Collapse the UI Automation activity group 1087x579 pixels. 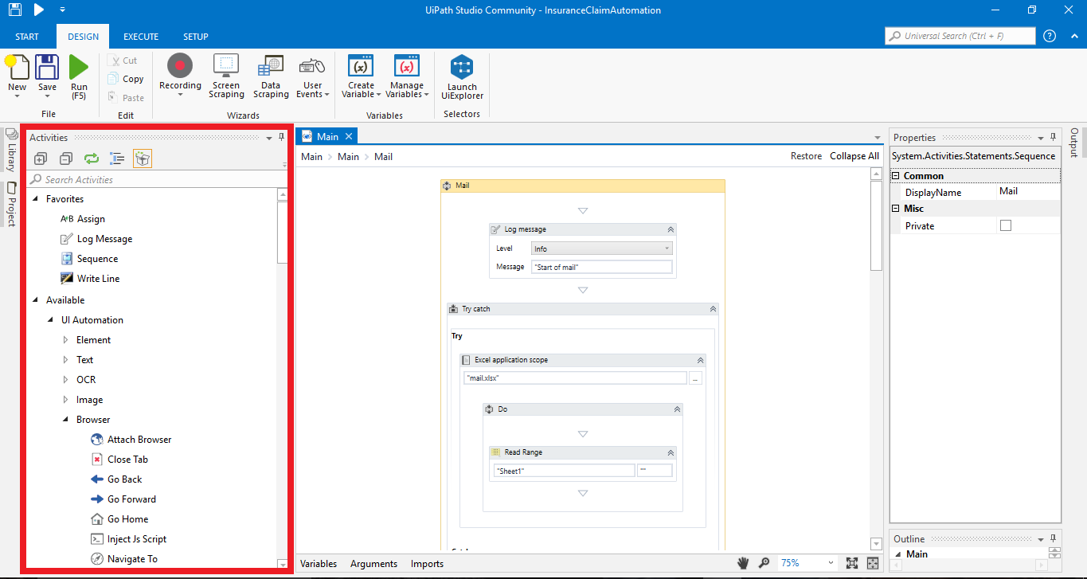tap(51, 319)
